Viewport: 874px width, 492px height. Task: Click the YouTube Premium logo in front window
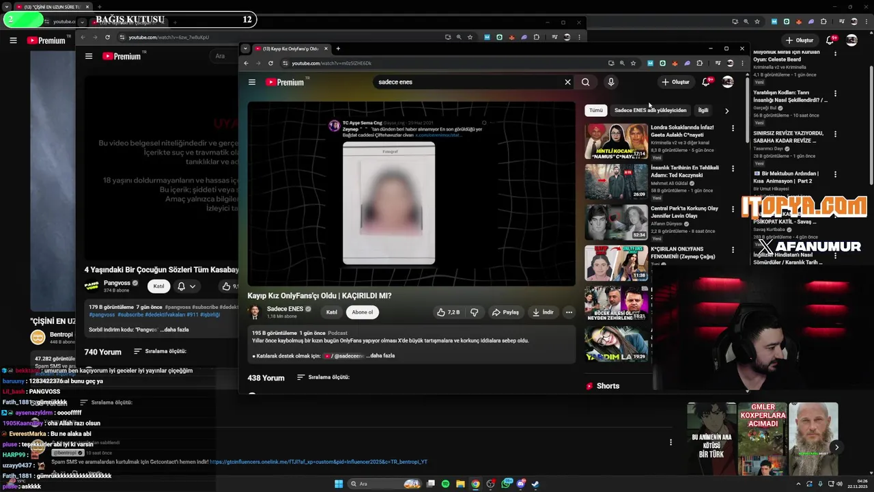click(285, 82)
